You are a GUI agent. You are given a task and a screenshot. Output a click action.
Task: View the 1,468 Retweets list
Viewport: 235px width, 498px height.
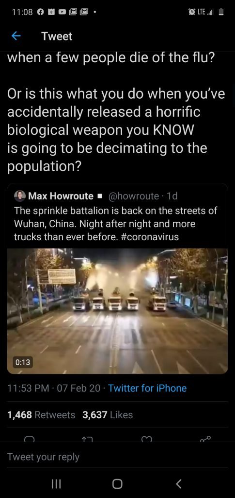click(42, 415)
